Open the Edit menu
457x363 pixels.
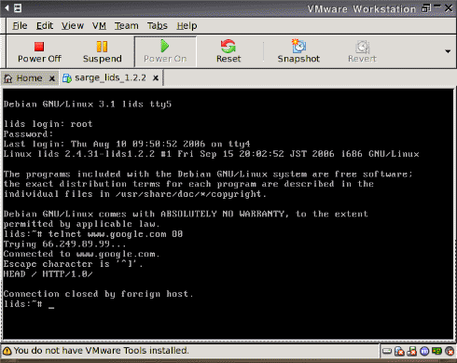tap(45, 26)
